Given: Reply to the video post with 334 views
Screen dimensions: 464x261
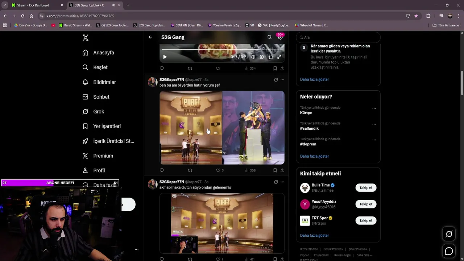Looking at the screenshot, I should tap(162, 68).
